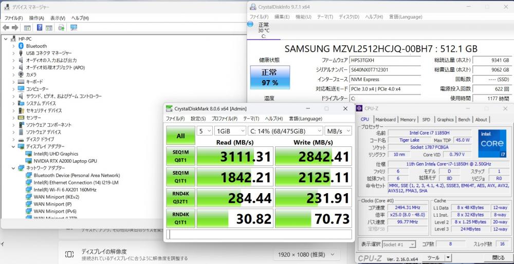The image size is (514, 264).
Task: Toggle the console tree toolbar icon in Device Manager
Action: 28,28
